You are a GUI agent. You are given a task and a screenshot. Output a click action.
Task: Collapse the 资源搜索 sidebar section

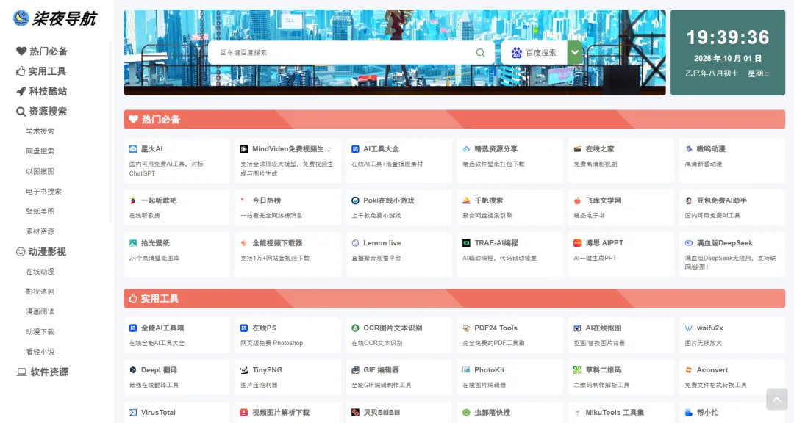coord(41,112)
